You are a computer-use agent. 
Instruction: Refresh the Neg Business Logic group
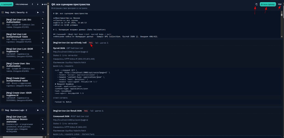(43, 110)
